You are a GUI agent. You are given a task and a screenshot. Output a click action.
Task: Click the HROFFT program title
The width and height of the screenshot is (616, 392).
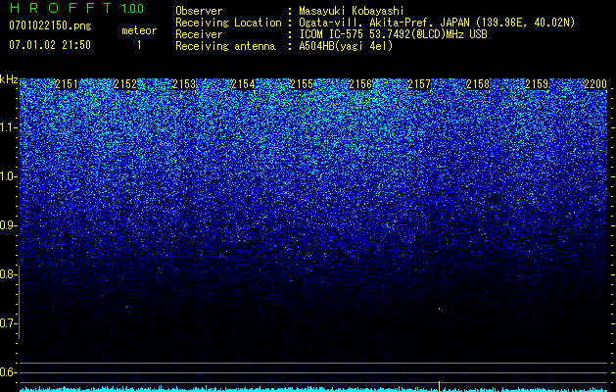pos(61,8)
